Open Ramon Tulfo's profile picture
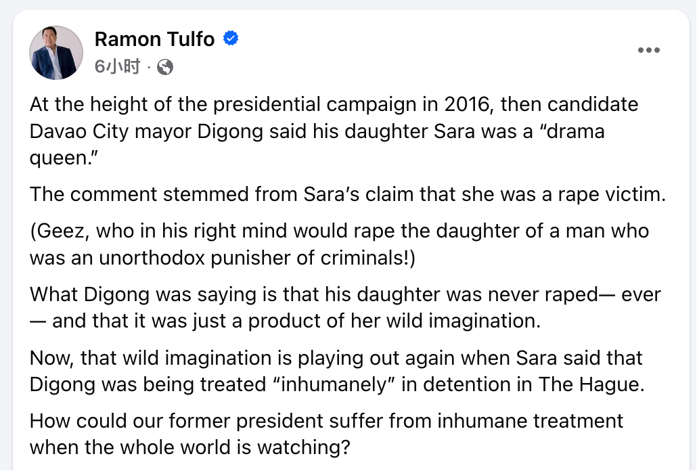 [56, 53]
